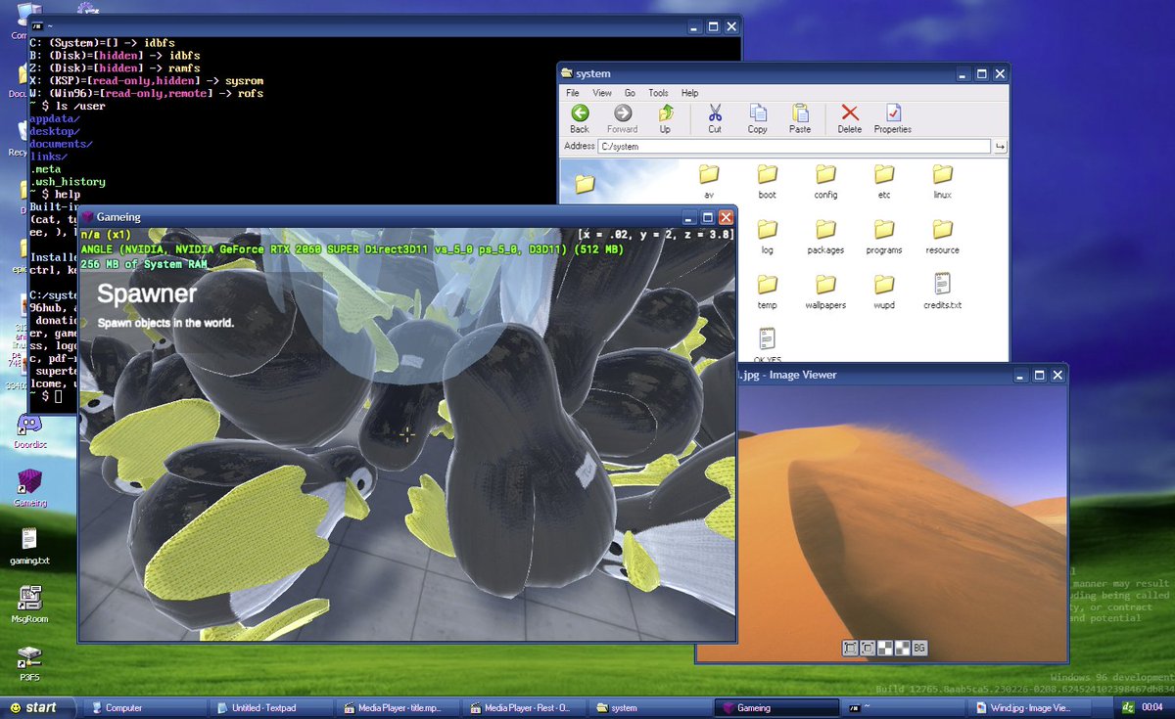
Task: Open the temp folder
Action: click(x=768, y=292)
